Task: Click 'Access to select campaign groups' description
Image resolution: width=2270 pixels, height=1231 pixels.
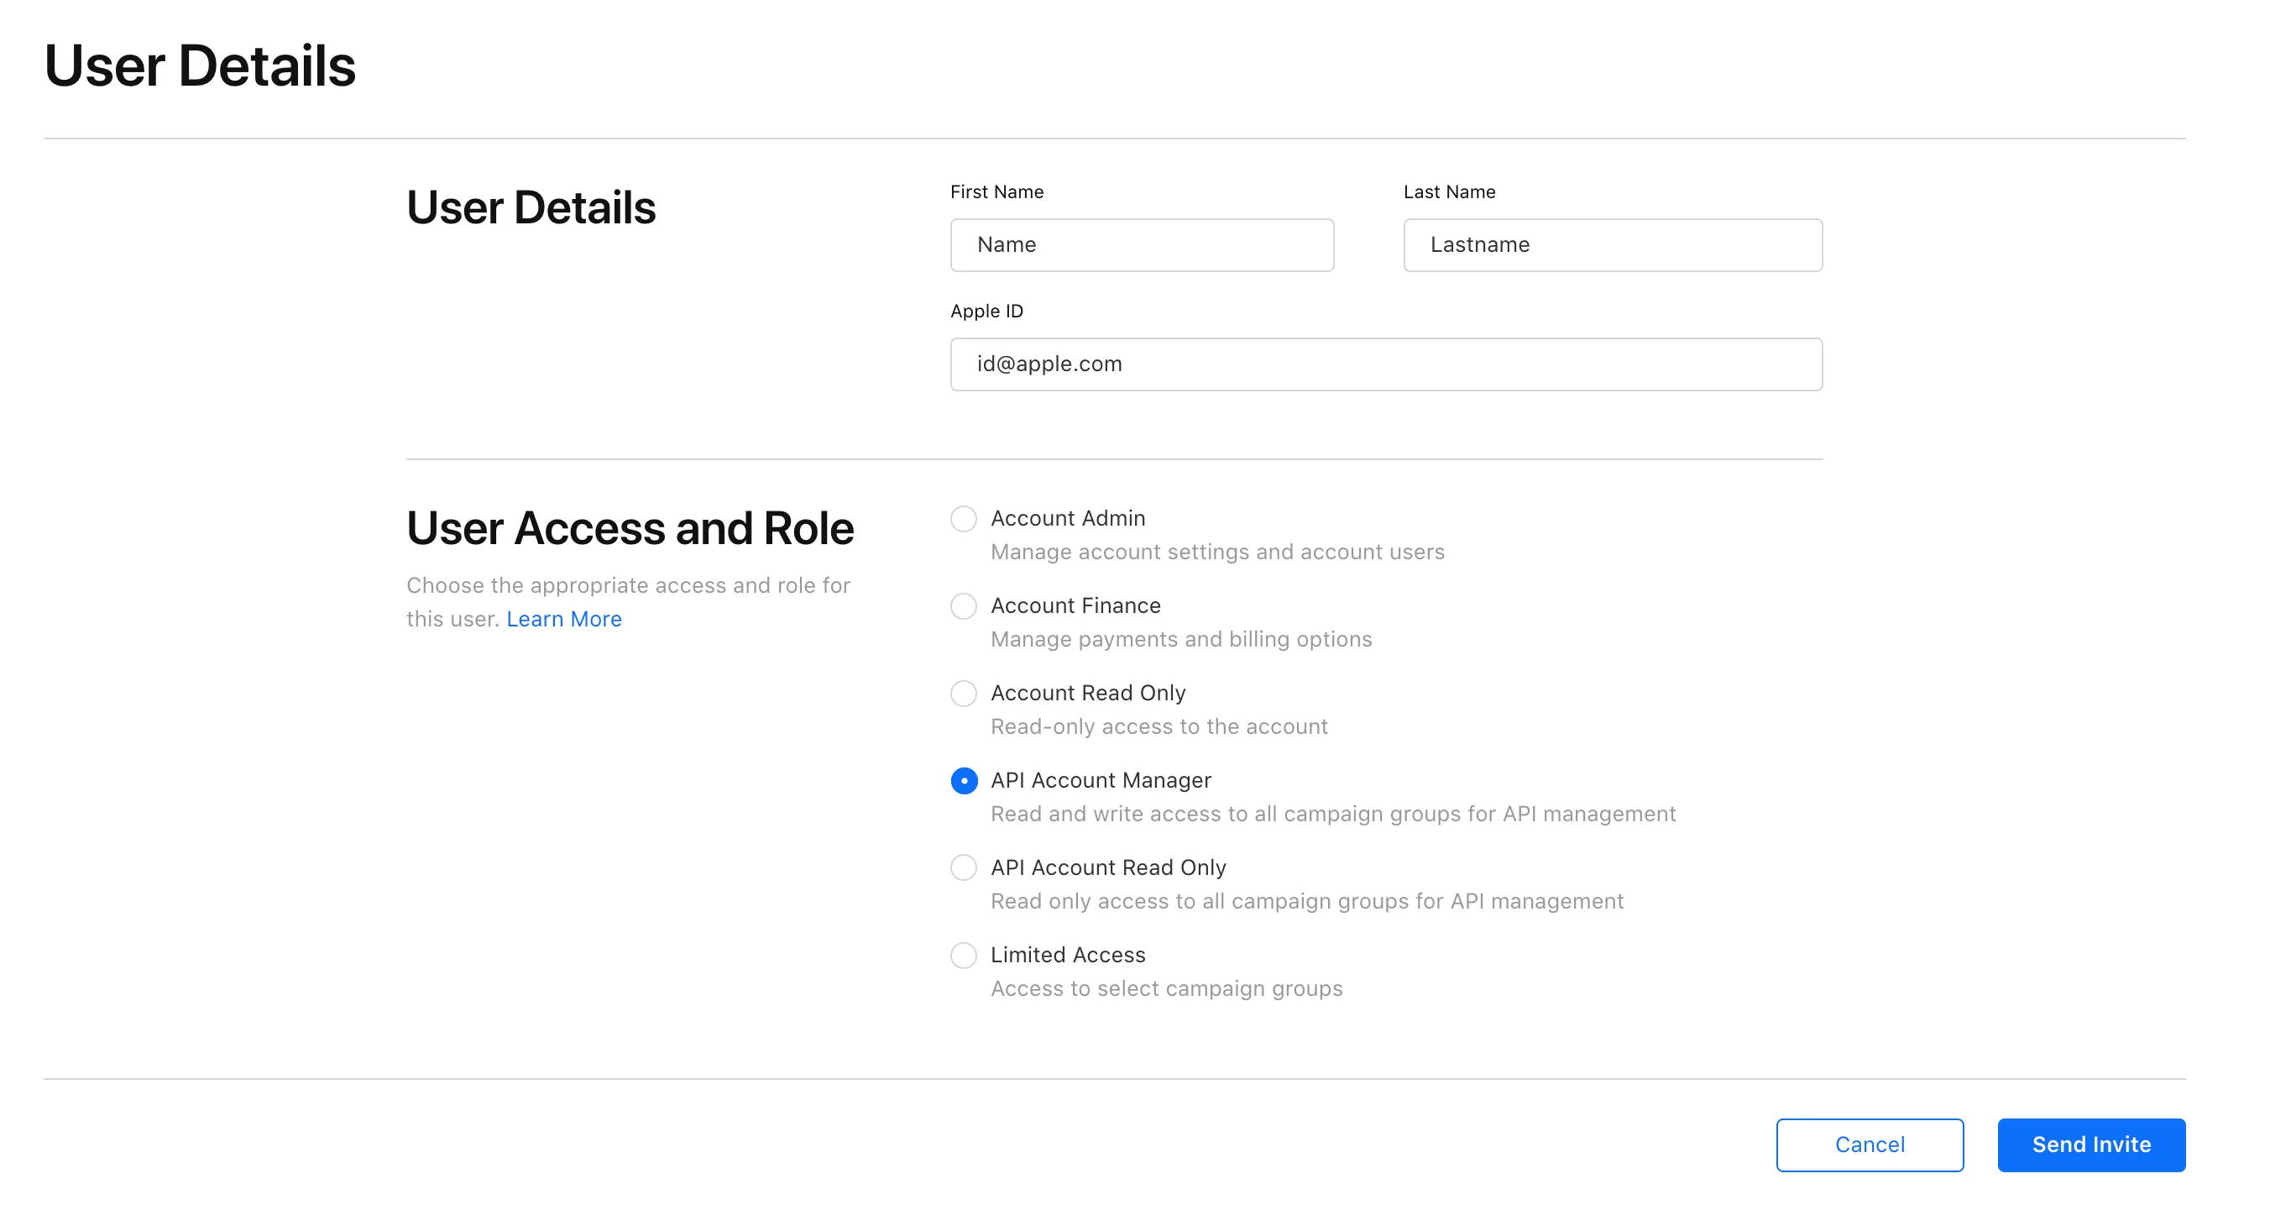Action: coord(1166,987)
